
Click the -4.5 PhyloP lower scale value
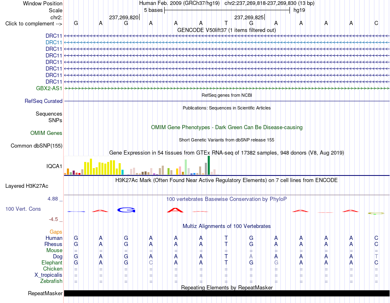coord(53,219)
